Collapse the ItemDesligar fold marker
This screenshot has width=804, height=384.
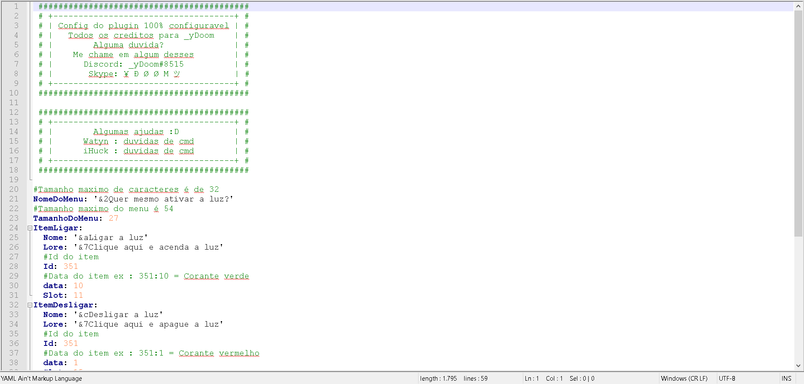coord(30,305)
